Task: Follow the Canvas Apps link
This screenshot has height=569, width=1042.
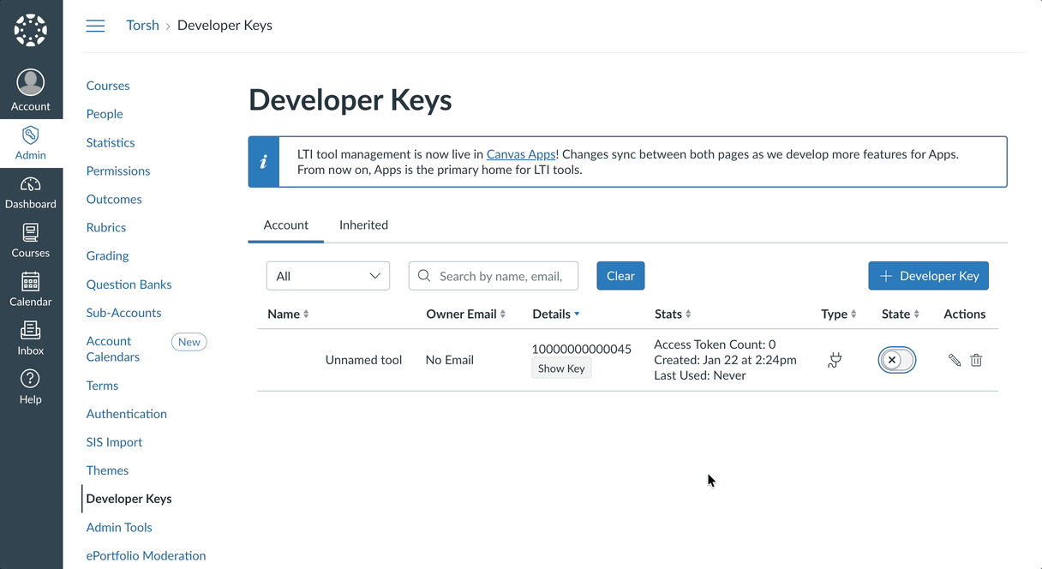Action: tap(521, 154)
